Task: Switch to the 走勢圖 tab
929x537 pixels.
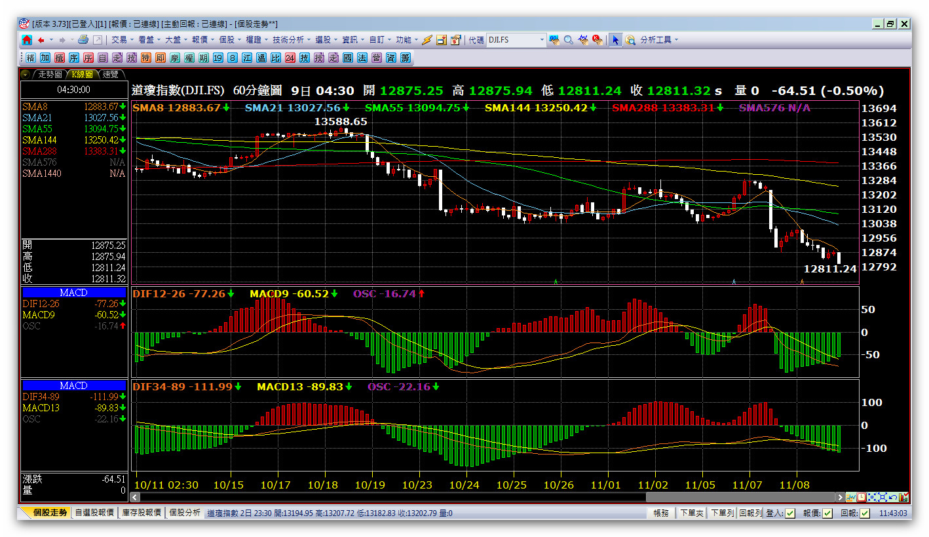Action: 50,75
